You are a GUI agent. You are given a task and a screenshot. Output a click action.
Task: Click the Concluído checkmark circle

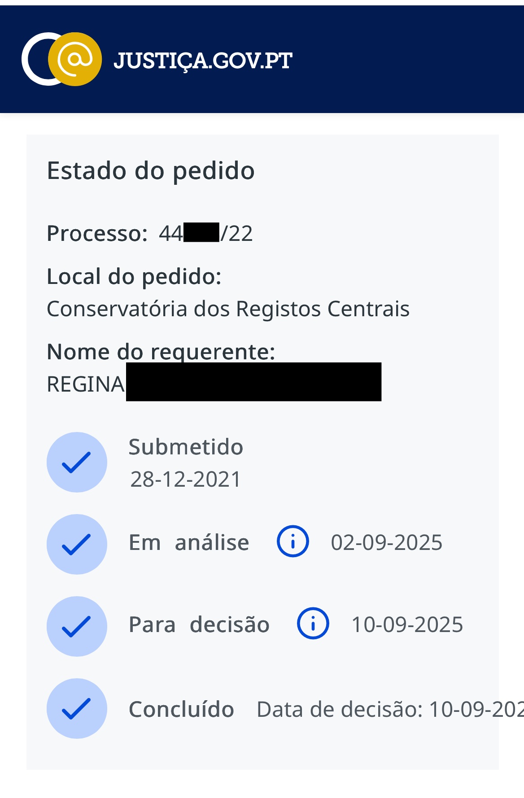pyautogui.click(x=77, y=708)
